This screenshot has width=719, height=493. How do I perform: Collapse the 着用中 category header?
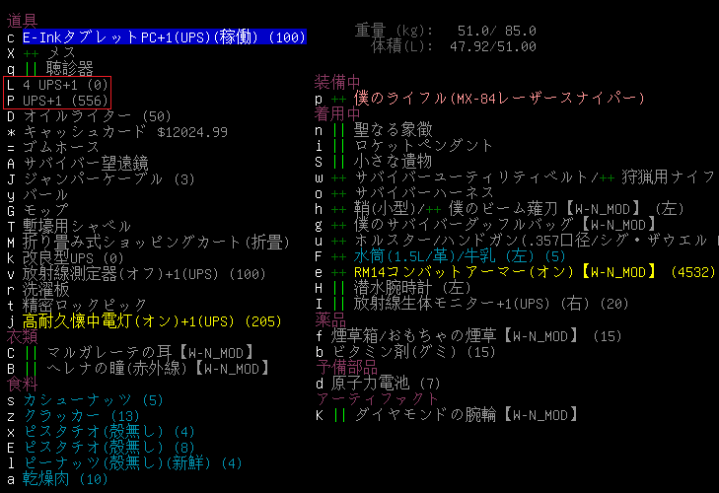point(338,114)
